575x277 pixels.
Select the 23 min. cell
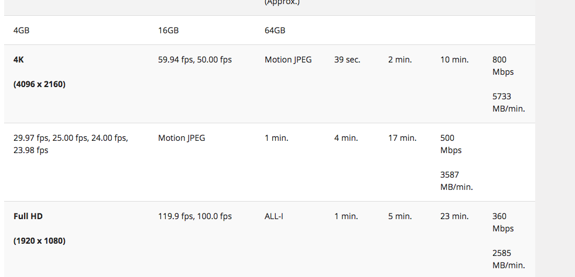click(x=454, y=216)
